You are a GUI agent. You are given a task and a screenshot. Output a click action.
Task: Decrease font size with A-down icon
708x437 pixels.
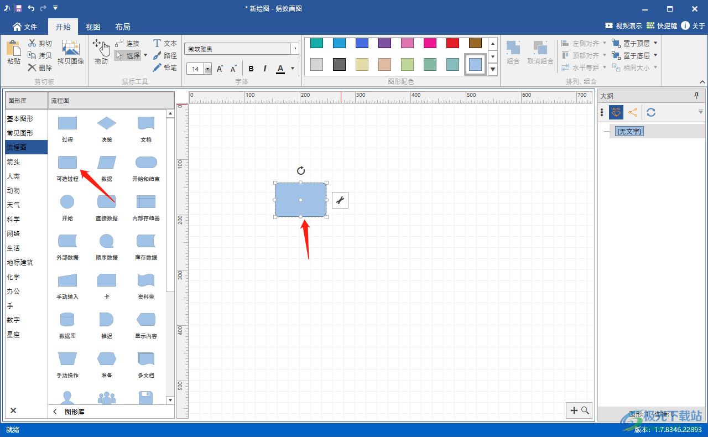(x=233, y=69)
